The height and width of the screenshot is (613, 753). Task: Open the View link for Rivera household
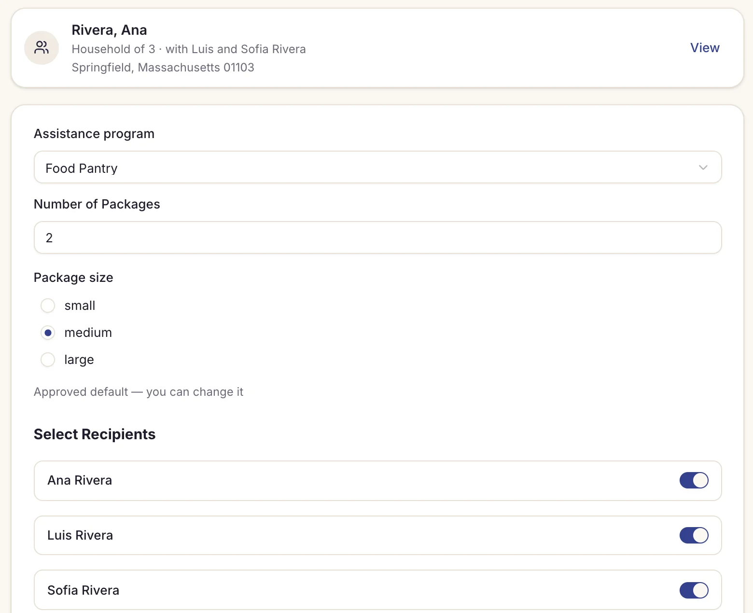705,48
